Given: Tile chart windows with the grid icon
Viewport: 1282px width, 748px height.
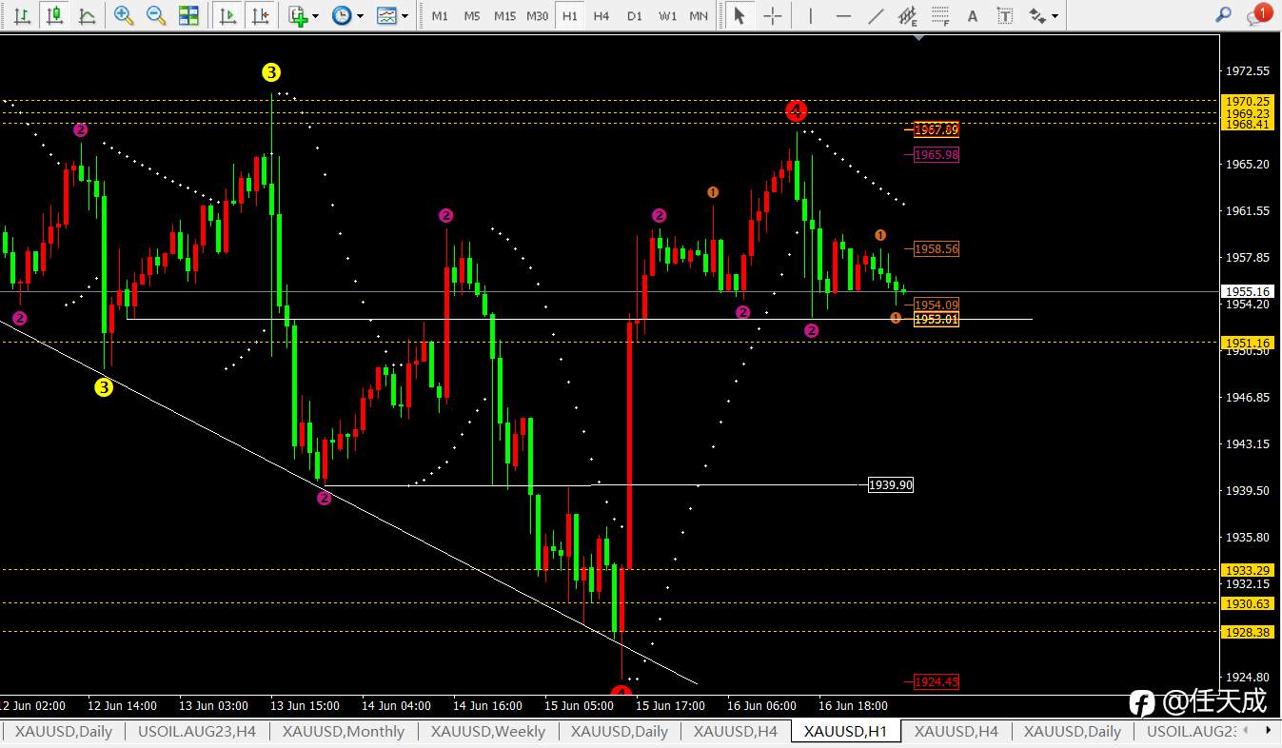Looking at the screenshot, I should pos(188,15).
